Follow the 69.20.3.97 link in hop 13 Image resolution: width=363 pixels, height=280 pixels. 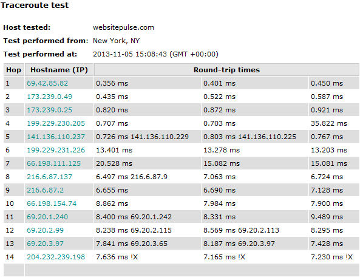click(45, 244)
